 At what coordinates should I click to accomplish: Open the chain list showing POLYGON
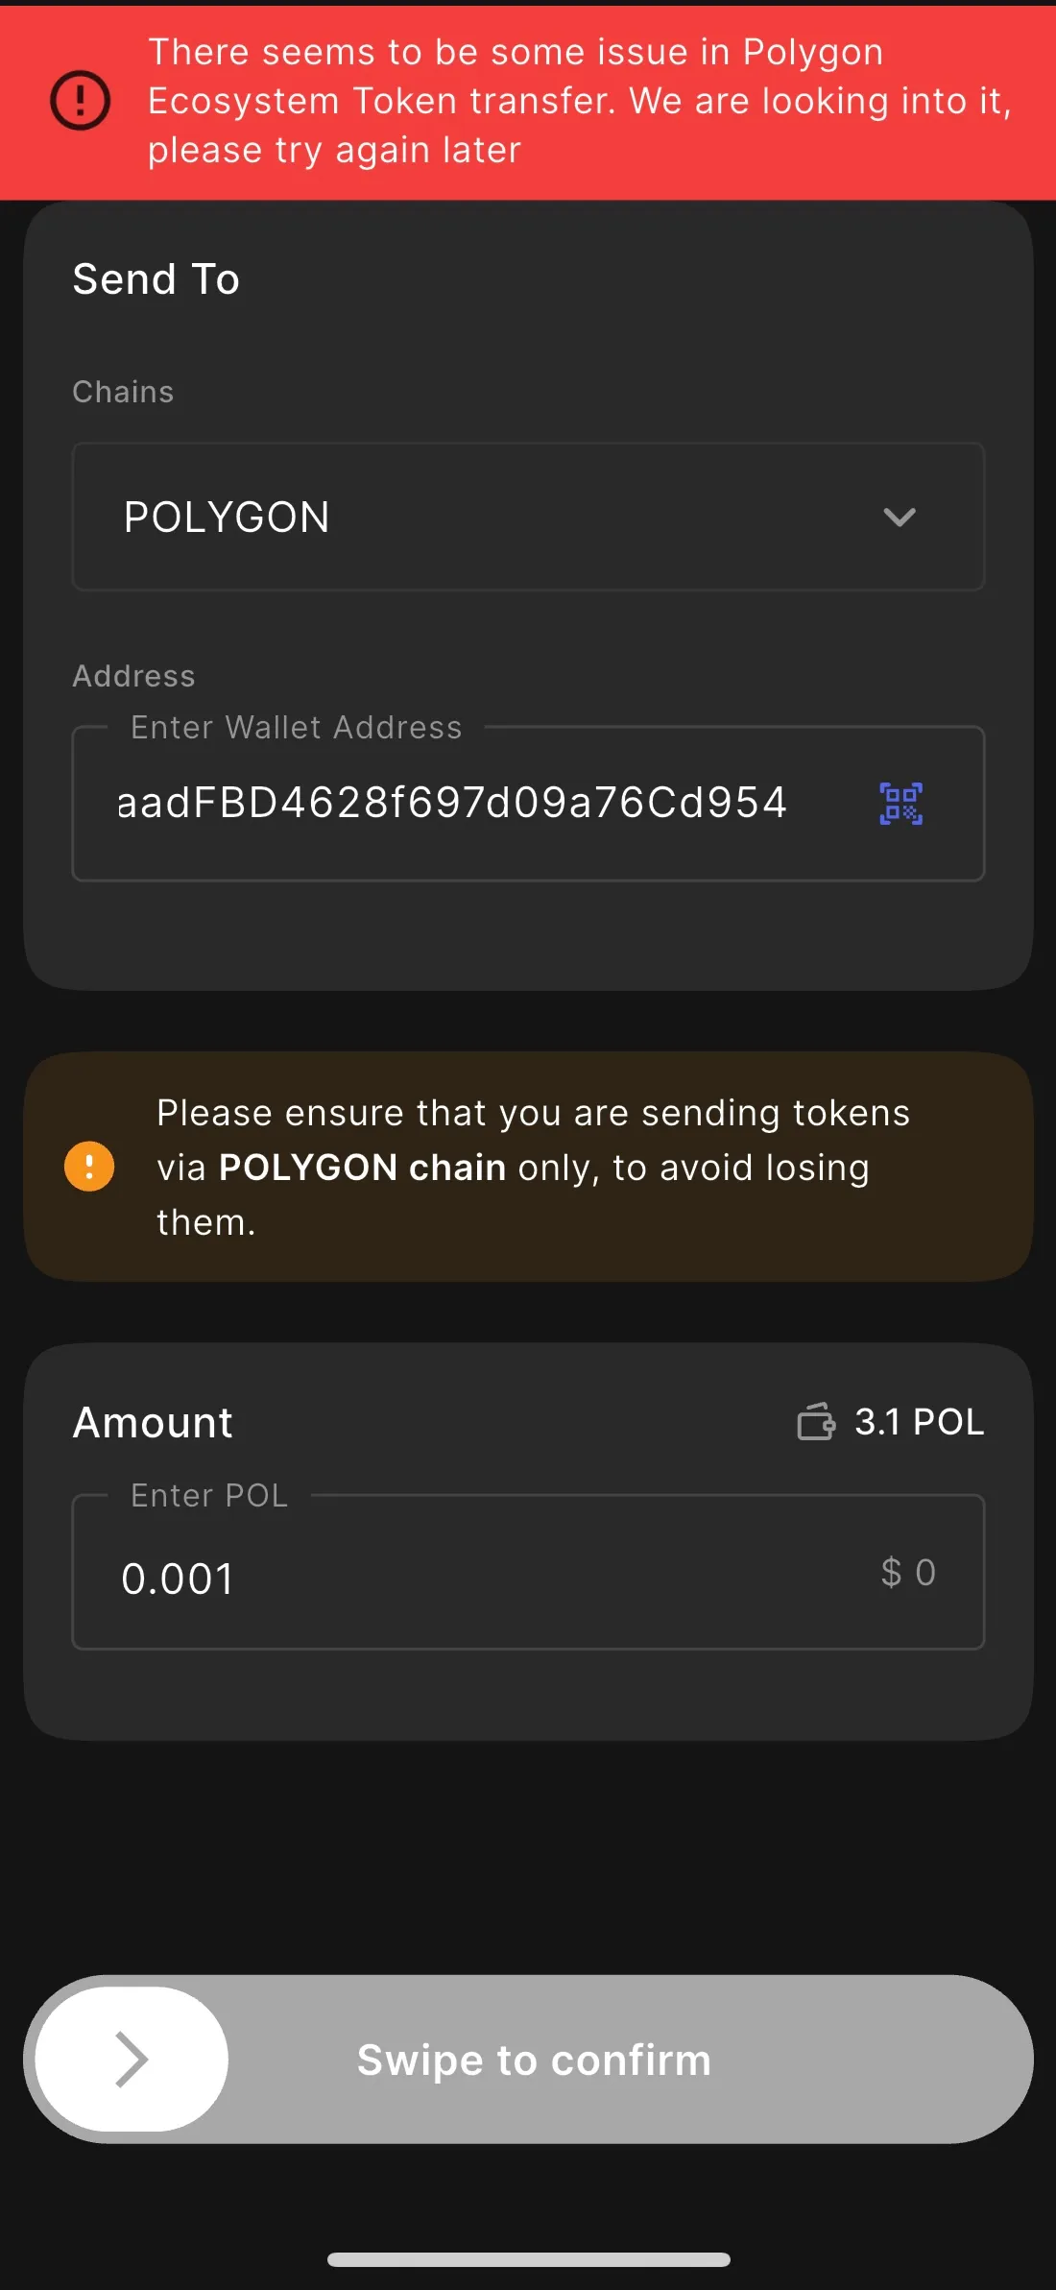point(528,517)
